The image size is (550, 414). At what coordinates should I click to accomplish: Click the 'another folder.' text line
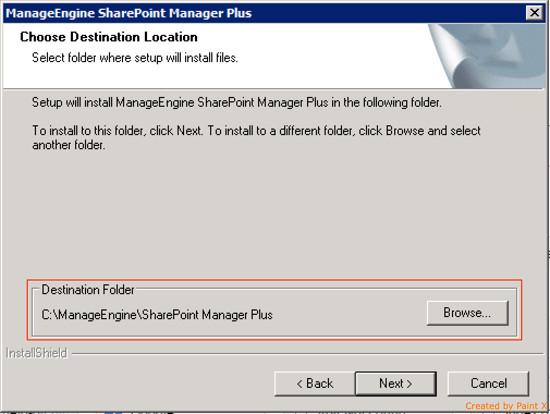pos(68,145)
